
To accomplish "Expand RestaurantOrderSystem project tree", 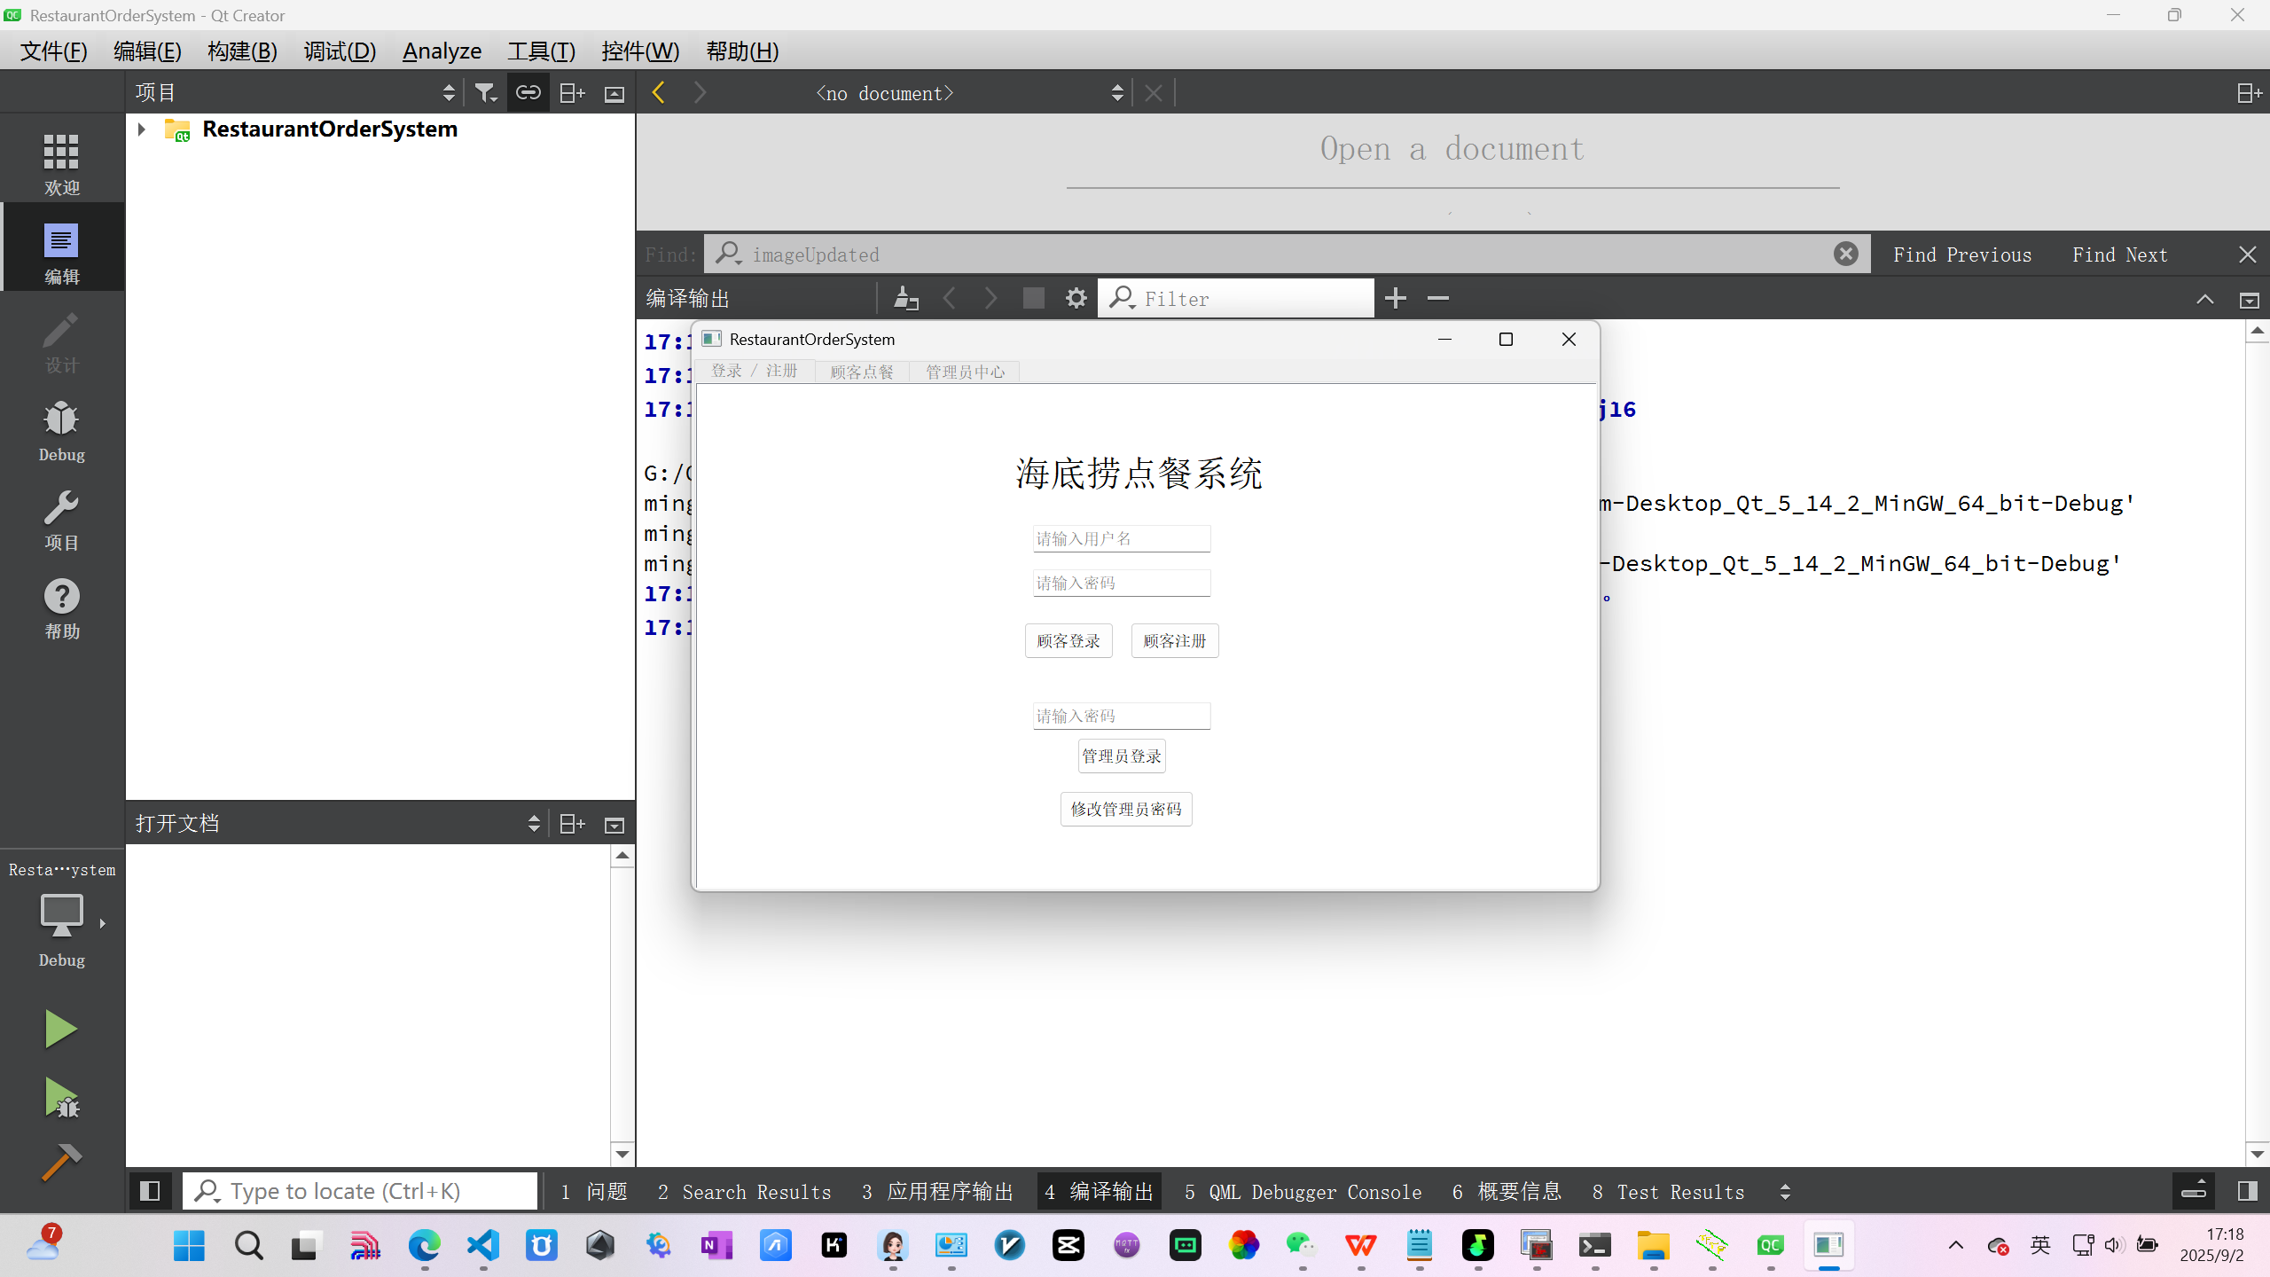I will [142, 129].
